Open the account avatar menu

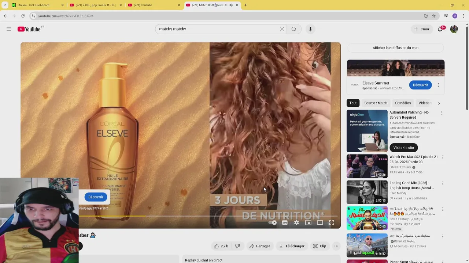click(454, 29)
